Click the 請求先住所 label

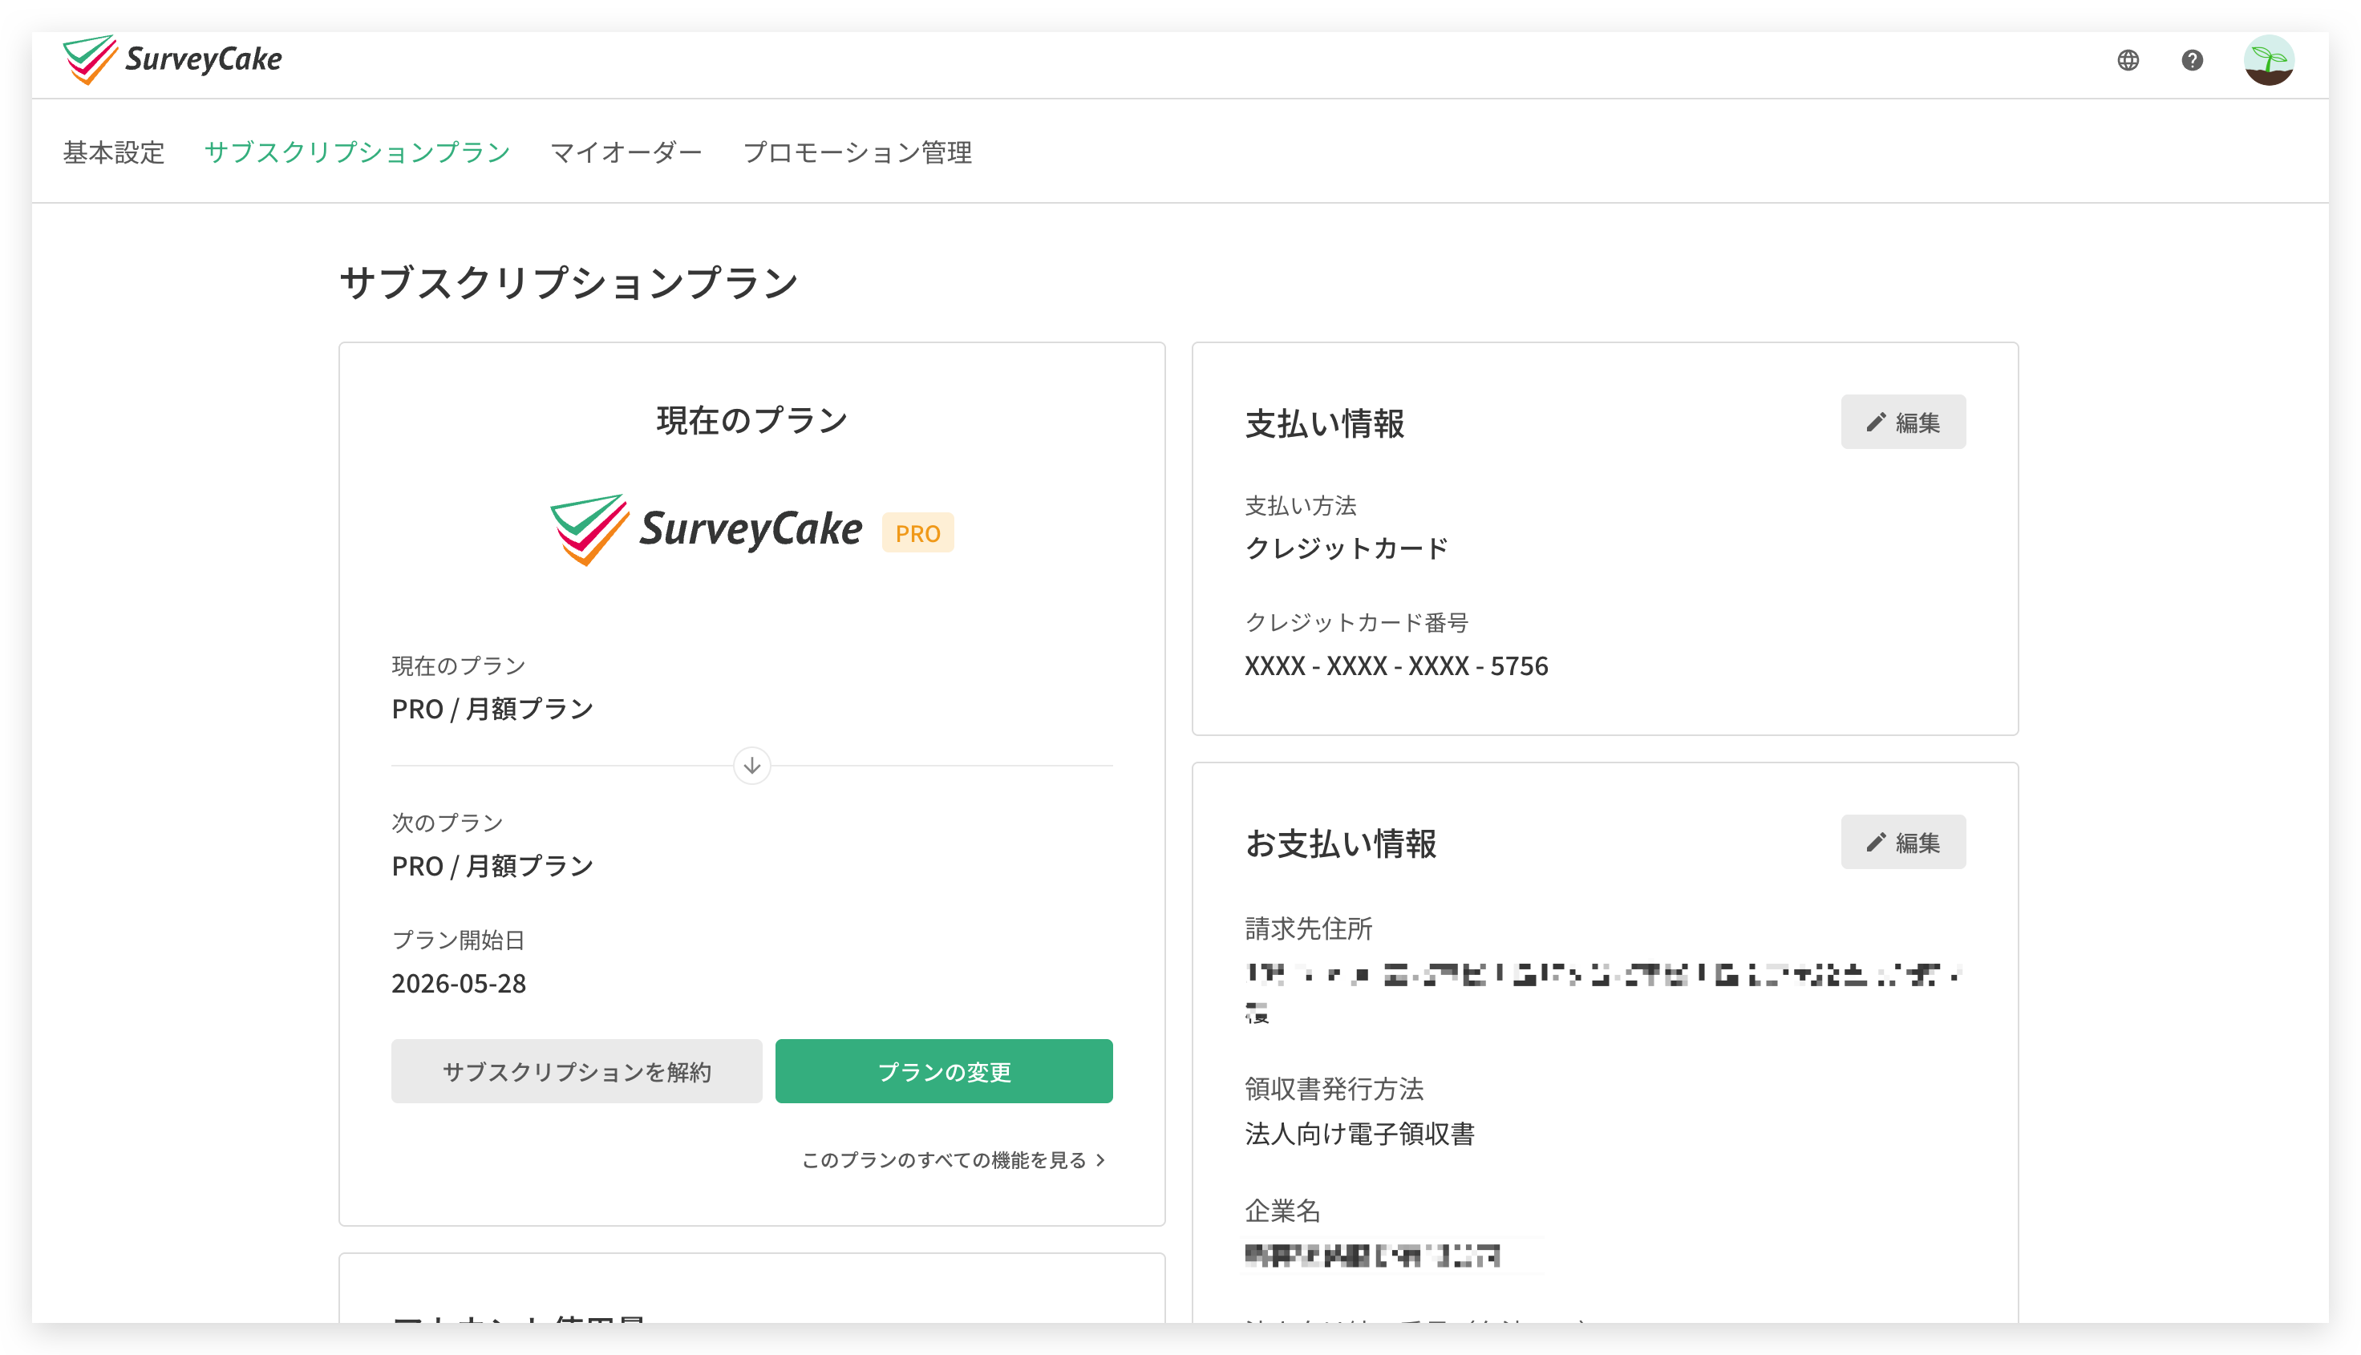[1309, 928]
